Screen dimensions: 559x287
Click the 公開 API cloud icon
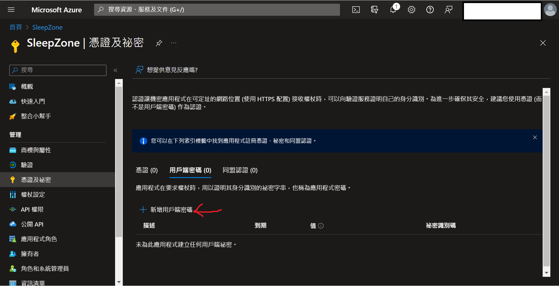click(13, 224)
